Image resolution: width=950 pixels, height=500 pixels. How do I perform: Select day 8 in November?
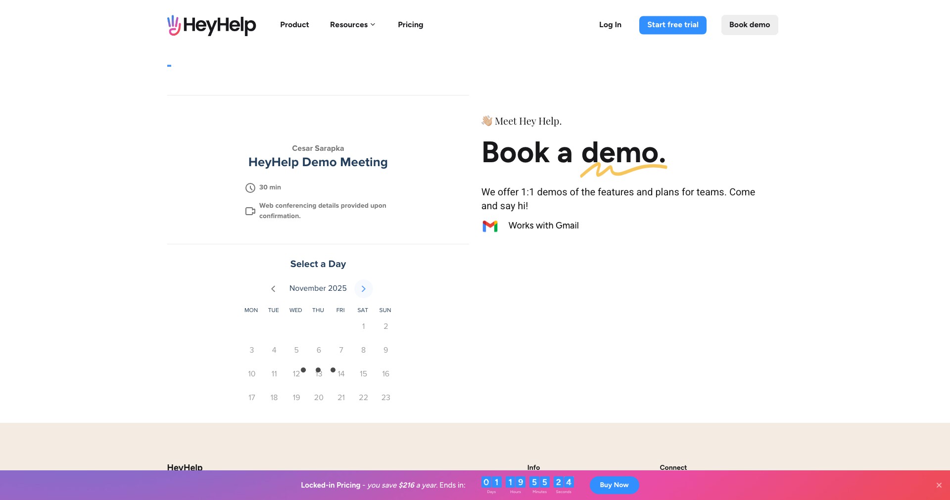click(363, 350)
